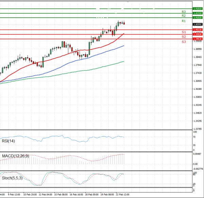Image resolution: width=204 pixels, height=198 pixels.
Task: Click the RSI 30 level value
Action: point(194,145)
